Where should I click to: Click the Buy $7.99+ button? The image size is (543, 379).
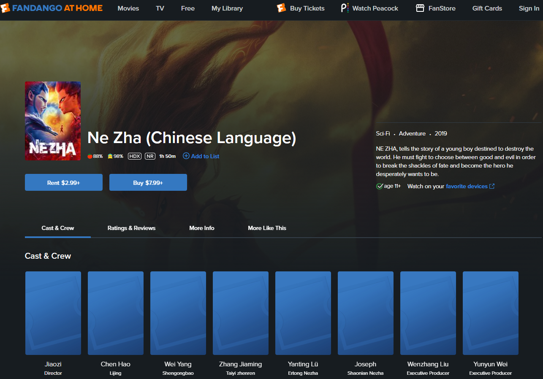(x=148, y=182)
